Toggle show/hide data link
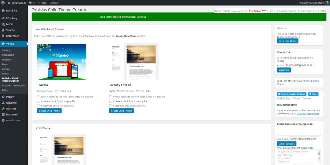 pos(307,148)
